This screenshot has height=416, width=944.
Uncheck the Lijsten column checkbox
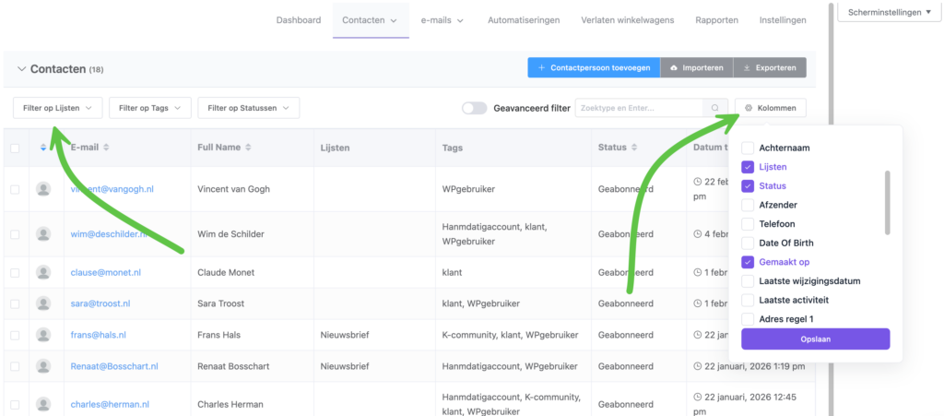coord(748,167)
